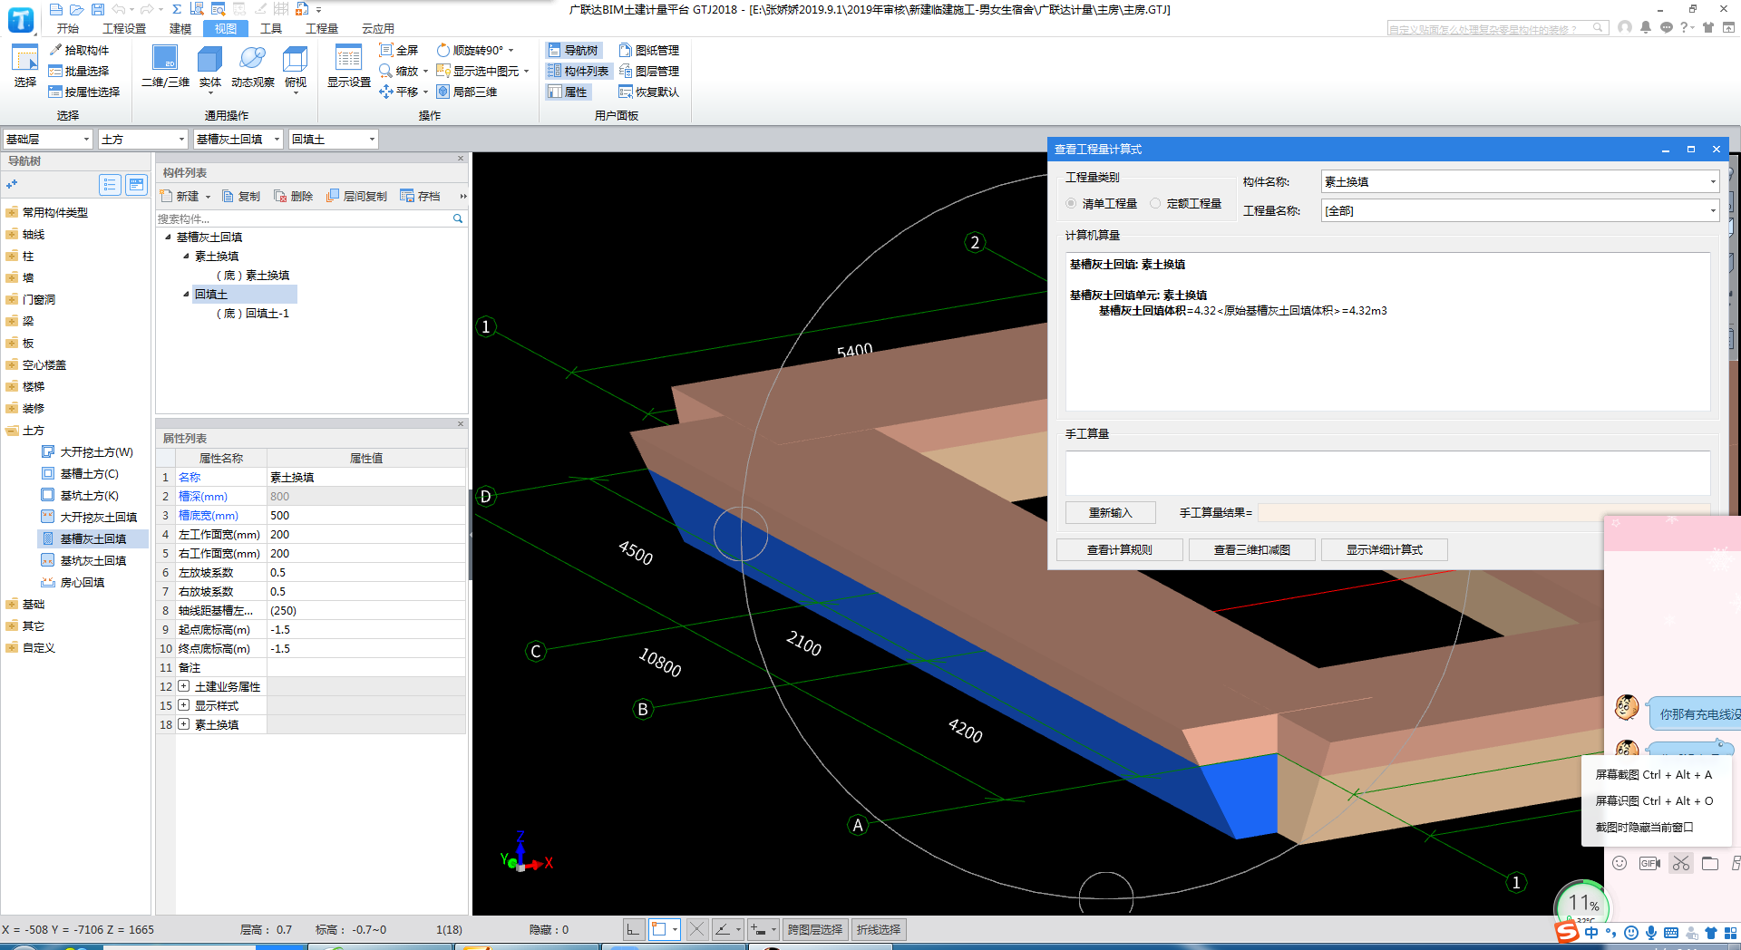Open the 工具 ribbon tab
This screenshot has width=1741, height=950.
click(x=271, y=28)
